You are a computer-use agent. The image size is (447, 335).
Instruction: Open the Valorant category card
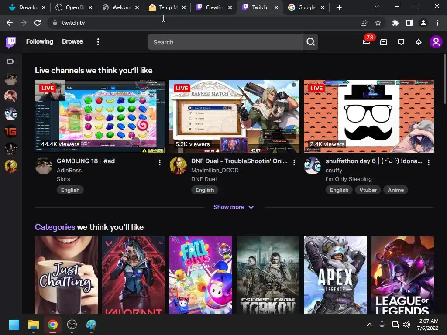click(x=134, y=275)
